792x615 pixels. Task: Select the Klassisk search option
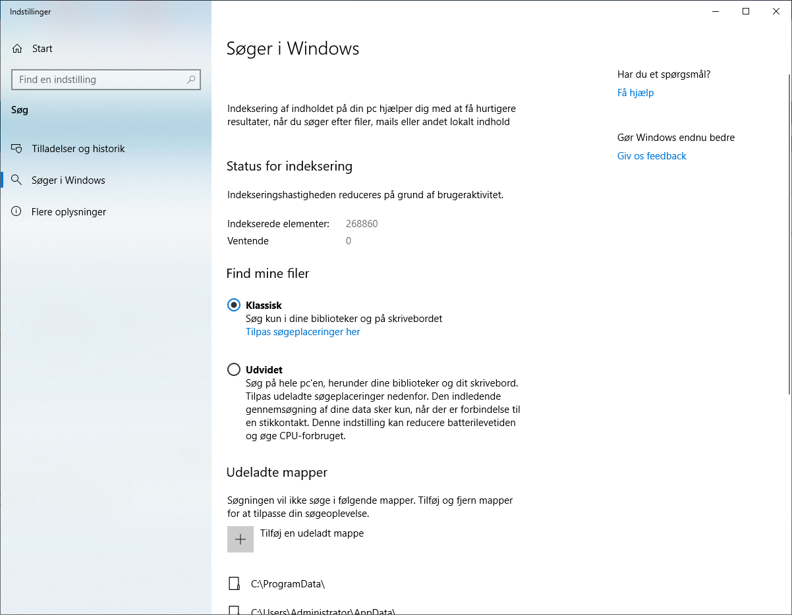click(x=234, y=305)
